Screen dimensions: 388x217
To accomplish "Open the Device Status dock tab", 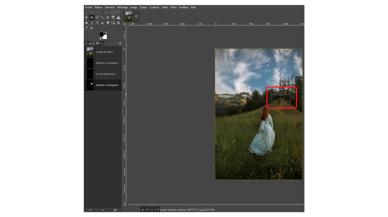I will coord(90,43).
